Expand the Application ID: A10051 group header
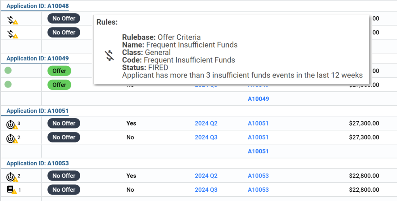397x201 pixels. pos(38,111)
